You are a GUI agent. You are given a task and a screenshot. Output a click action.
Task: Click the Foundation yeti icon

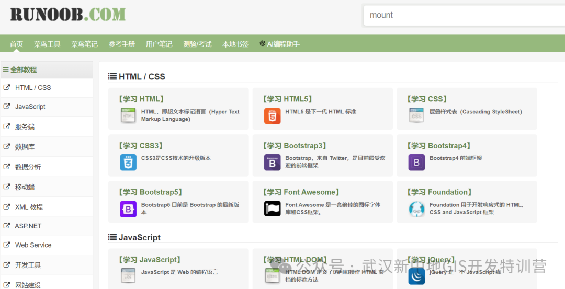tap(416, 209)
